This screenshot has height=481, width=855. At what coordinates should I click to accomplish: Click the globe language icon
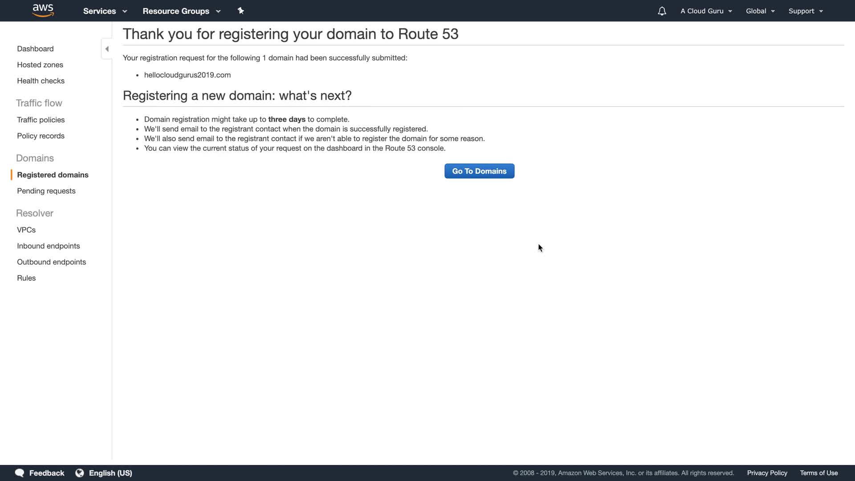tap(80, 473)
